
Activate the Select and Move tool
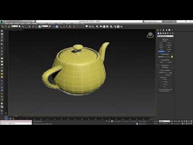point(33,27)
